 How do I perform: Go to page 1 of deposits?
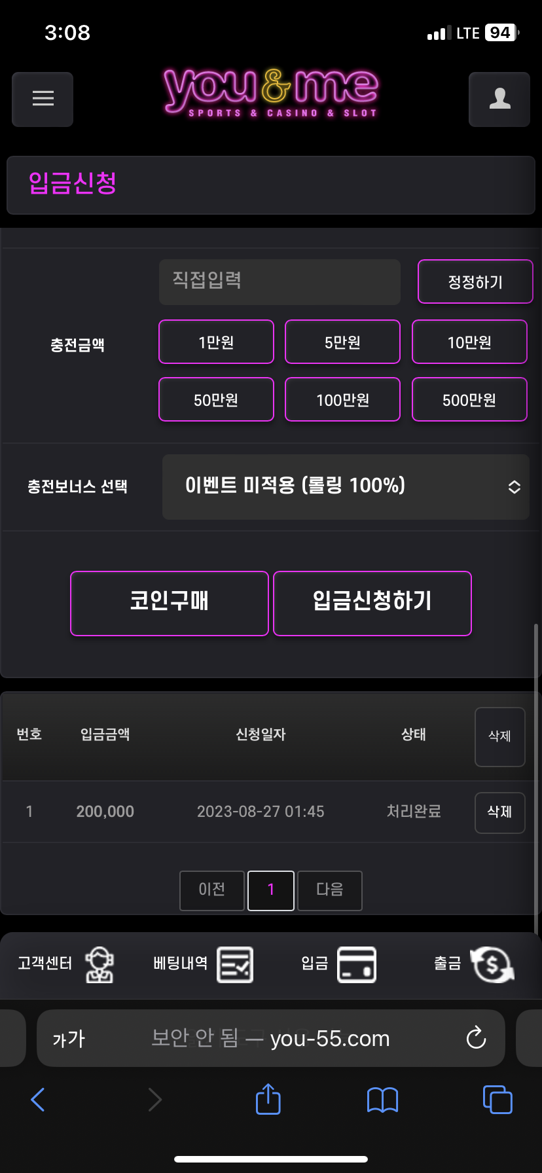[x=271, y=890]
